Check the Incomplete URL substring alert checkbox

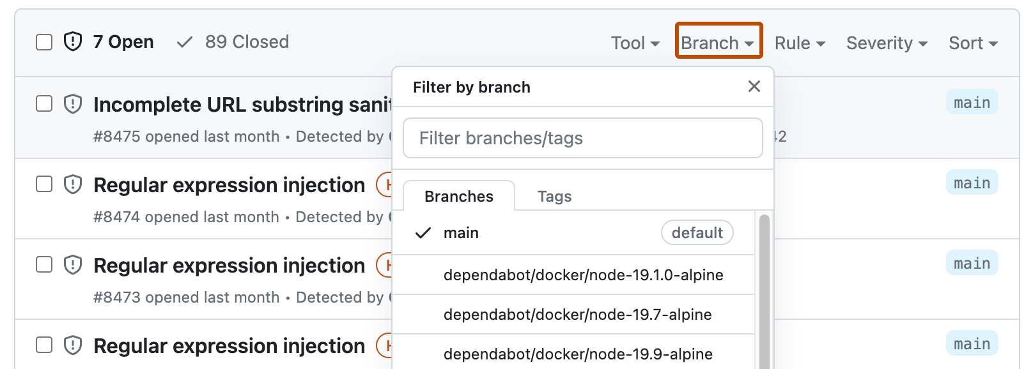(44, 103)
